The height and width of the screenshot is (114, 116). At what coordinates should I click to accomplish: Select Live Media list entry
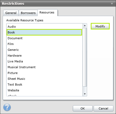[44, 61]
